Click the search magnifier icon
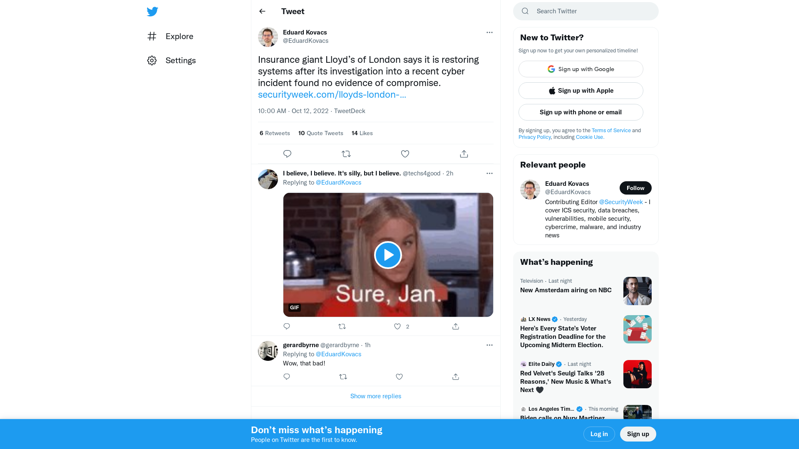 pyautogui.click(x=525, y=11)
